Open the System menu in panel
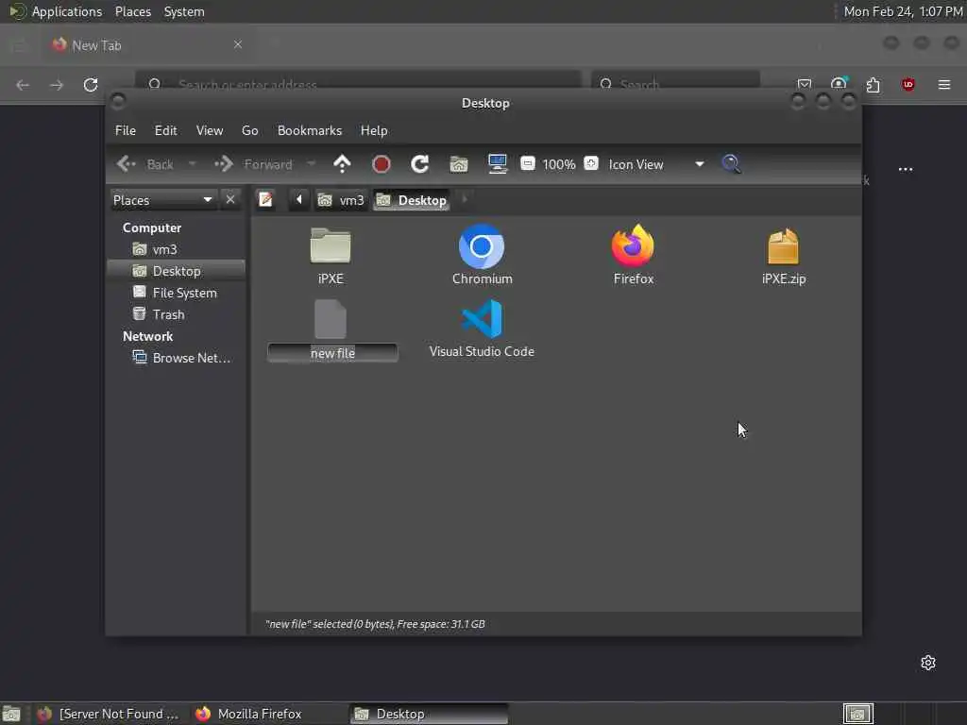 [184, 11]
